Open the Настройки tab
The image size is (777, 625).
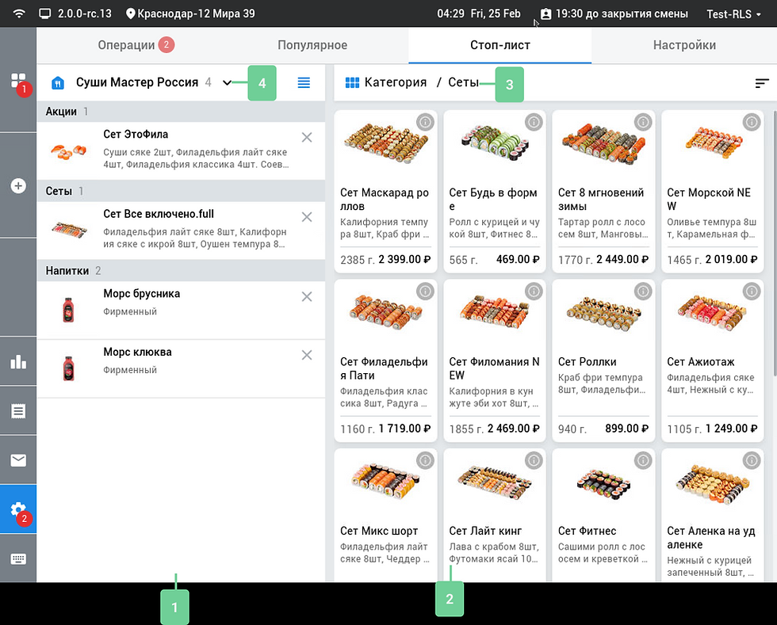(x=684, y=45)
